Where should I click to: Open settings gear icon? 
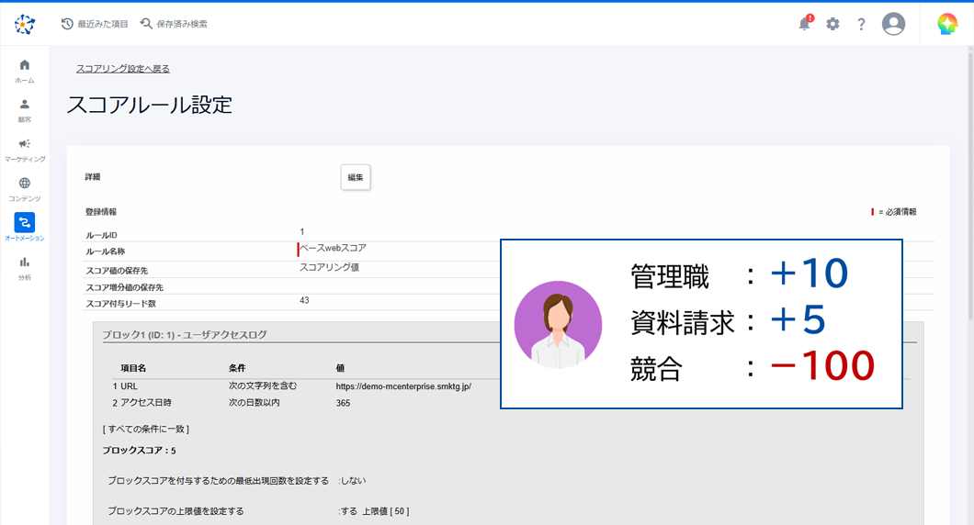click(832, 25)
